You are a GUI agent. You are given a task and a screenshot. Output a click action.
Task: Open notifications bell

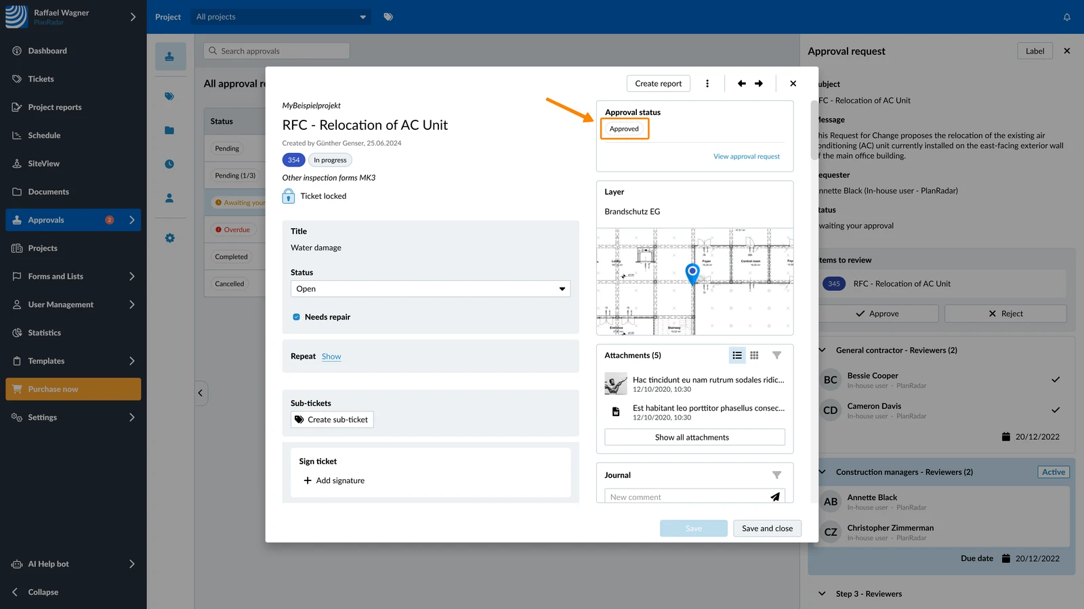tap(1067, 17)
